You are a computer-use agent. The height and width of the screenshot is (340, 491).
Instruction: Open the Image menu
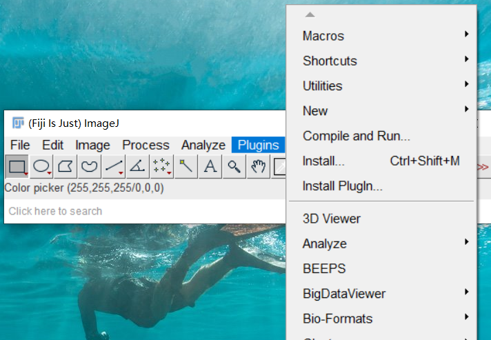tap(92, 146)
